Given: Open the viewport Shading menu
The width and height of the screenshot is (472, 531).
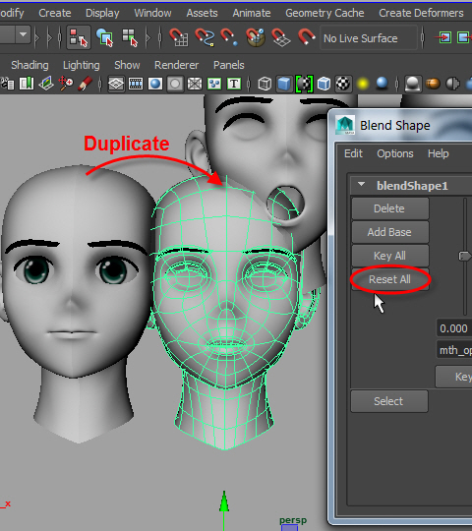Looking at the screenshot, I should pos(29,65).
